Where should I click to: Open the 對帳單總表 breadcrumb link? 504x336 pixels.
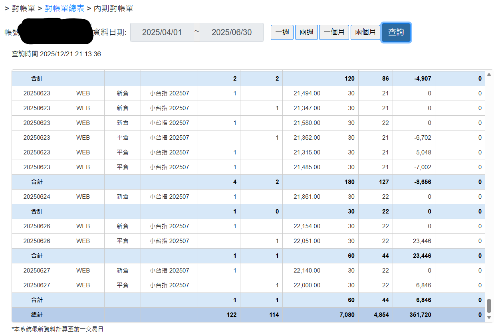[x=65, y=8]
